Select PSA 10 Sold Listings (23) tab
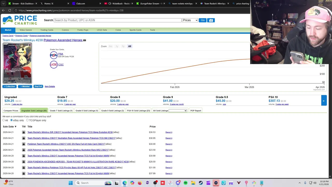The image size is (332, 187). click(x=139, y=111)
